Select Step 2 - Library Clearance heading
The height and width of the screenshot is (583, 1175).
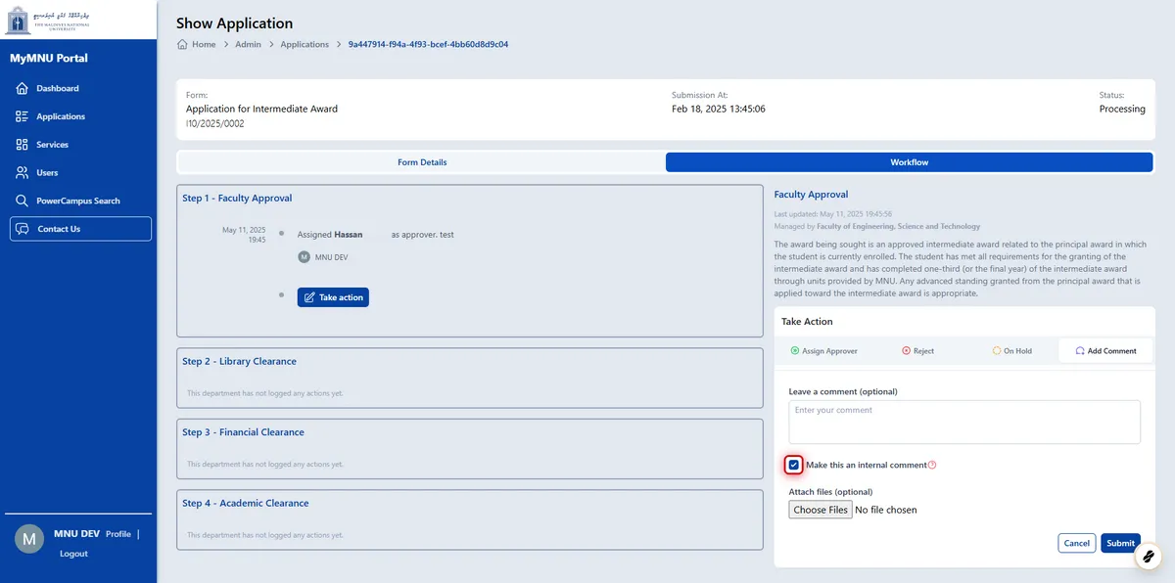[x=239, y=362]
